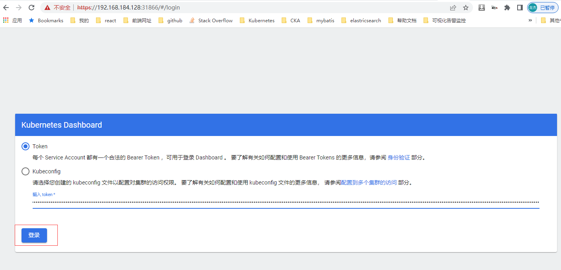Select the Token radio button
561x270 pixels.
pos(25,146)
